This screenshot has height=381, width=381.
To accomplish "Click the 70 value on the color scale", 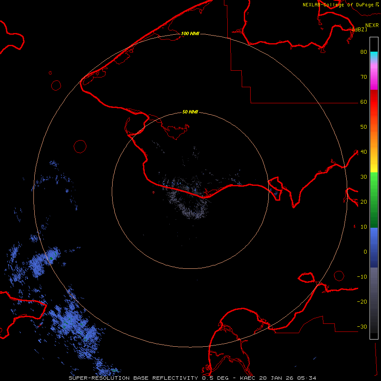I will point(364,77).
